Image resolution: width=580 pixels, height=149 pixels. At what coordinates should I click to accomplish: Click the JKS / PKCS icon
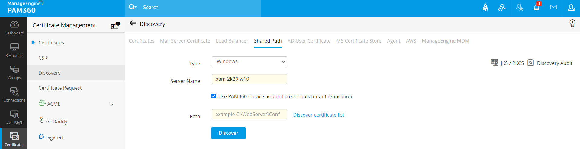coord(494,63)
